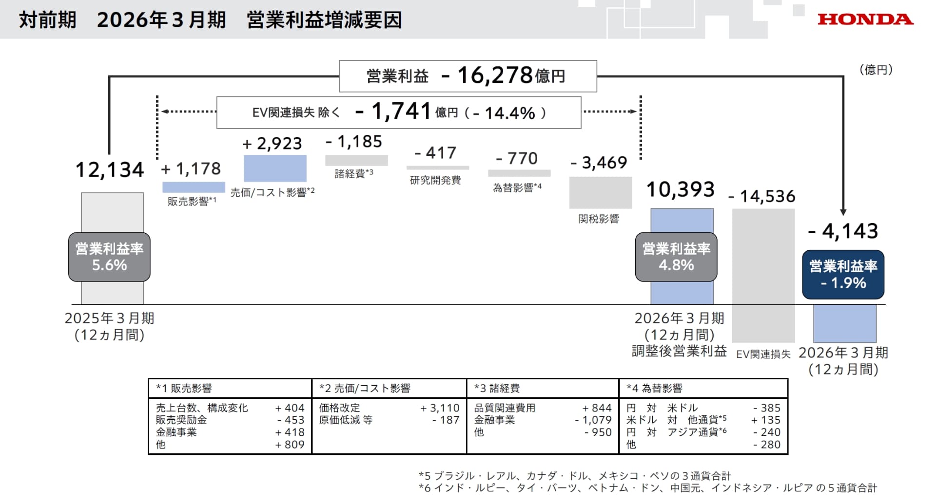The height and width of the screenshot is (504, 936).
Task: Click the -1,079 table value
Action: pyautogui.click(x=593, y=420)
